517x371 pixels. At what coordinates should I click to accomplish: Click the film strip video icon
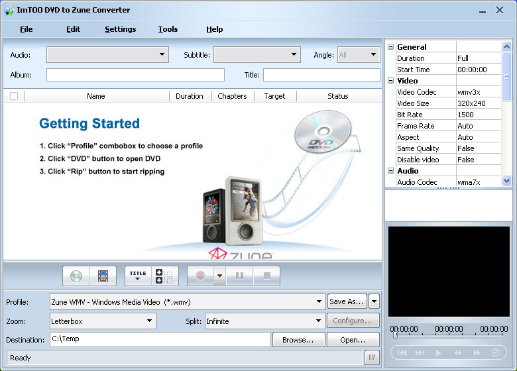coord(103,276)
